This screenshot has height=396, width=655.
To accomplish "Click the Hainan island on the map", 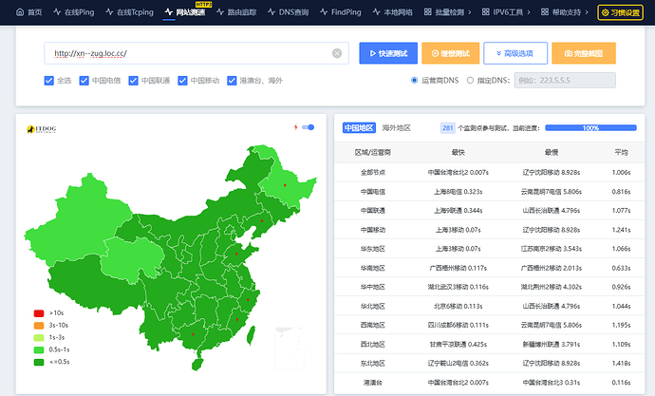I will click(x=197, y=365).
